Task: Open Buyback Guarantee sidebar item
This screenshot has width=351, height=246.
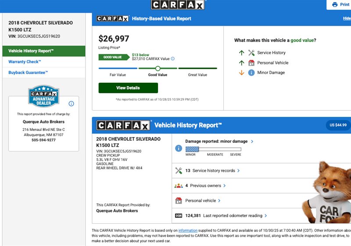Action: (28, 73)
